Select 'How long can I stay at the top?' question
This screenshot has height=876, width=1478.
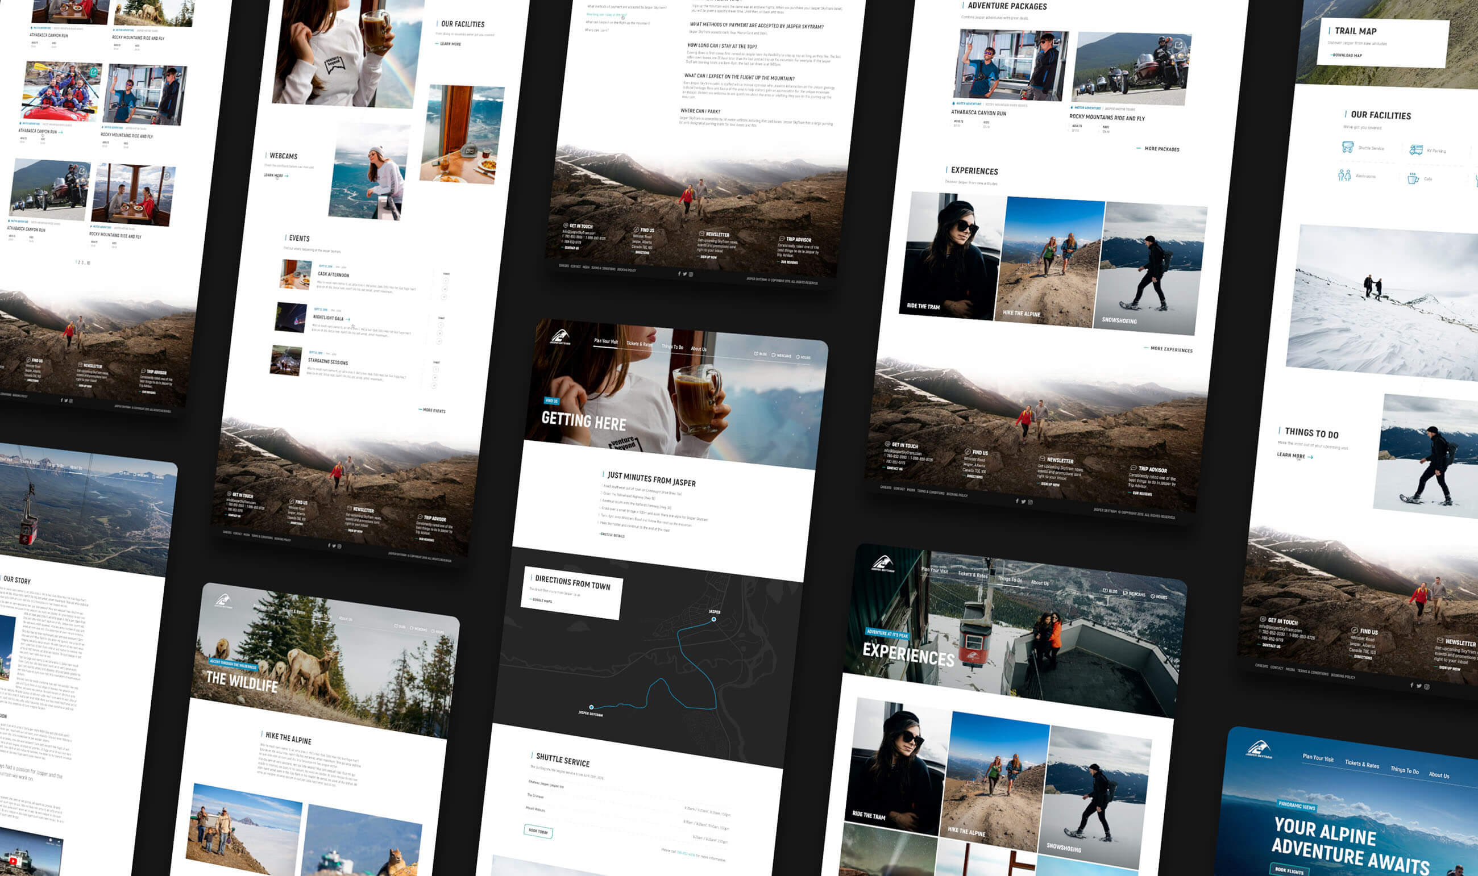click(x=721, y=46)
